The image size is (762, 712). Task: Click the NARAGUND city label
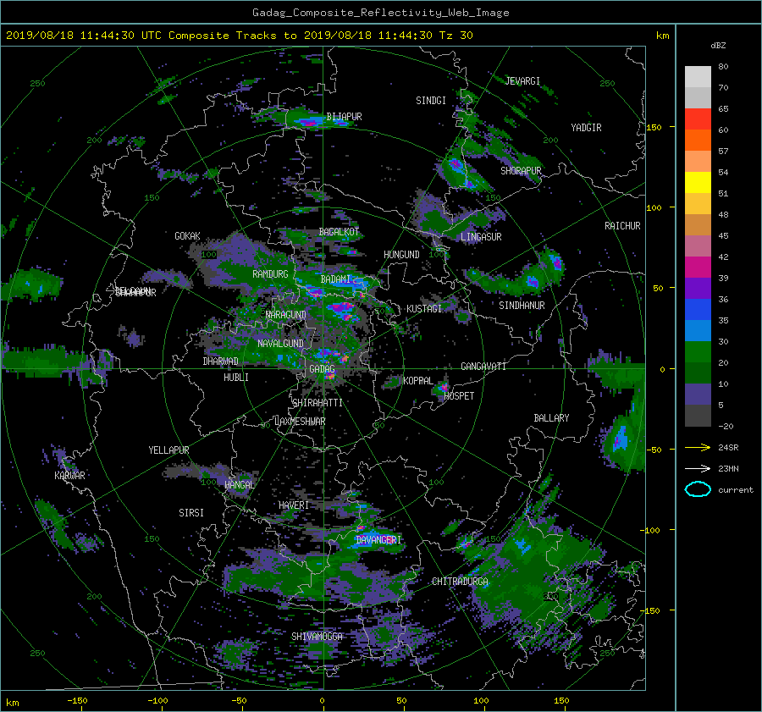286,315
